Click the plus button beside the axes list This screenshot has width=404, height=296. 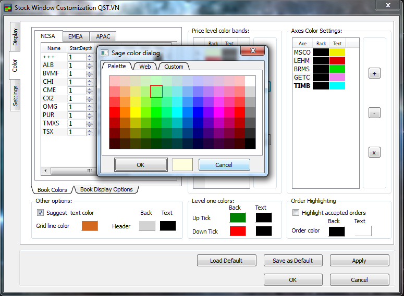[374, 74]
